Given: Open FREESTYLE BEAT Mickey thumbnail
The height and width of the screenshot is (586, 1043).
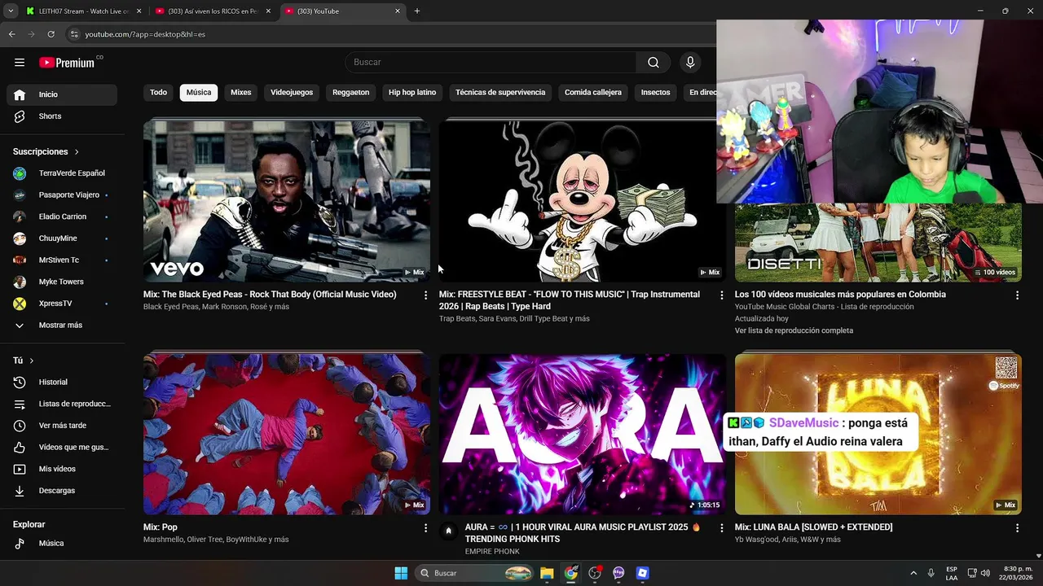Looking at the screenshot, I should coord(583,201).
